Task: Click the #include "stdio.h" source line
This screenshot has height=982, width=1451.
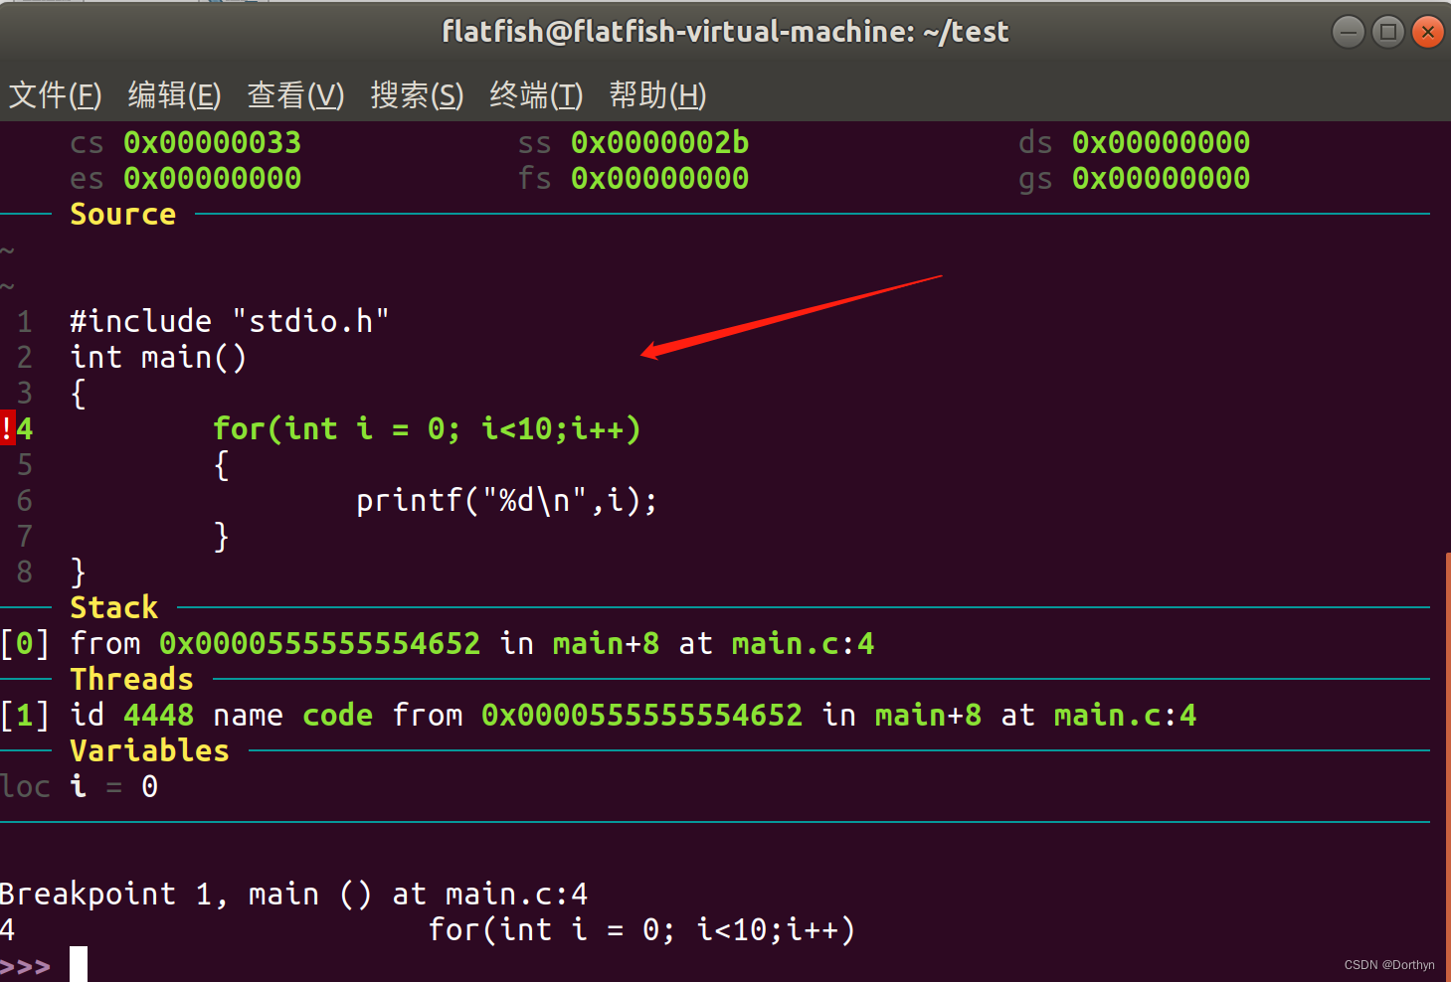Action: click(230, 321)
